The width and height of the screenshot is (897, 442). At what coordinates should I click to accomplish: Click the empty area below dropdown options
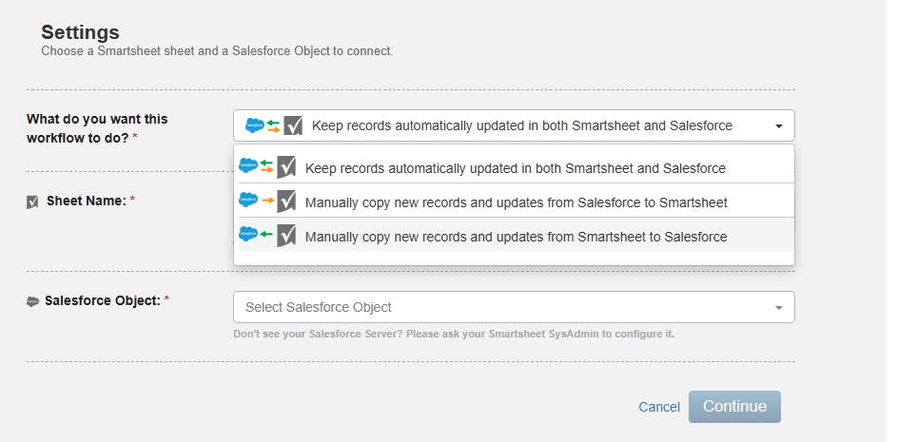[514, 258]
